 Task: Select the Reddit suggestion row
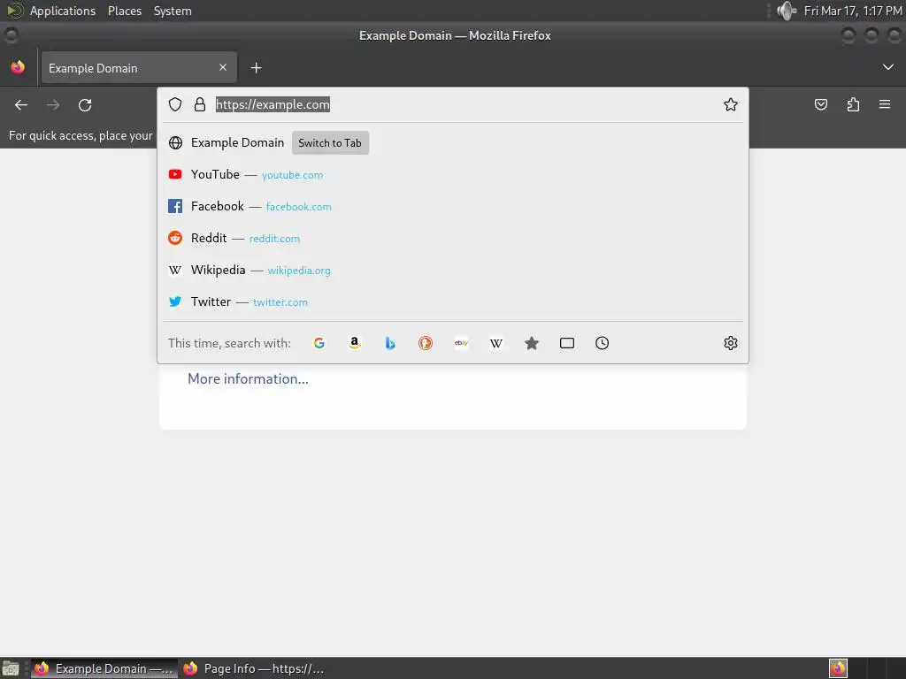pos(453,238)
